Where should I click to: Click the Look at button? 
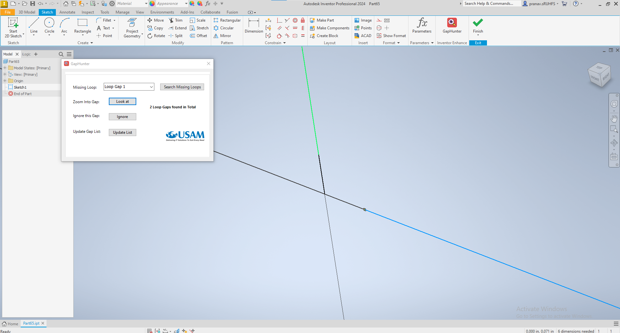[x=122, y=102]
